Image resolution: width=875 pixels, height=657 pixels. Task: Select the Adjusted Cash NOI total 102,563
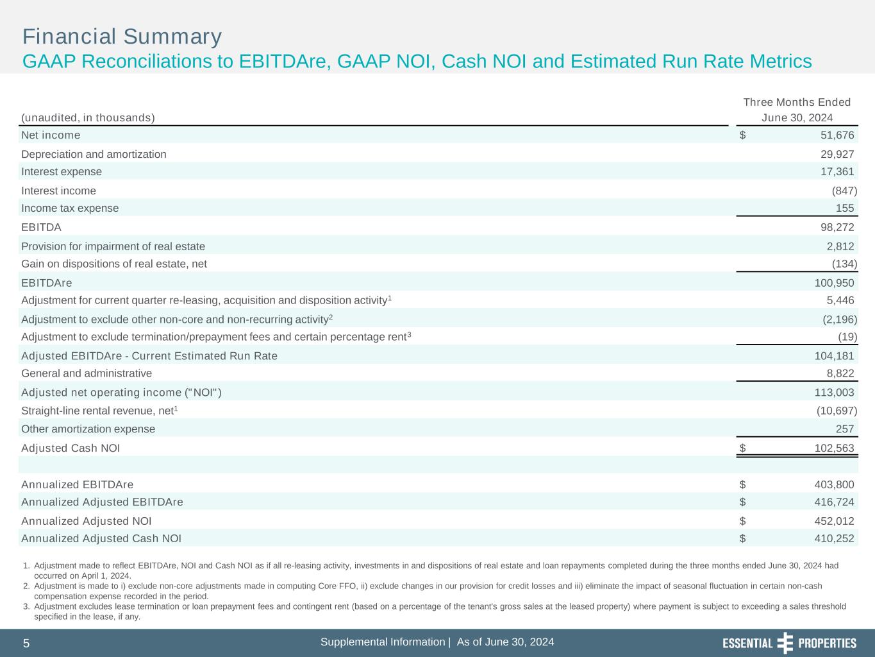833,448
